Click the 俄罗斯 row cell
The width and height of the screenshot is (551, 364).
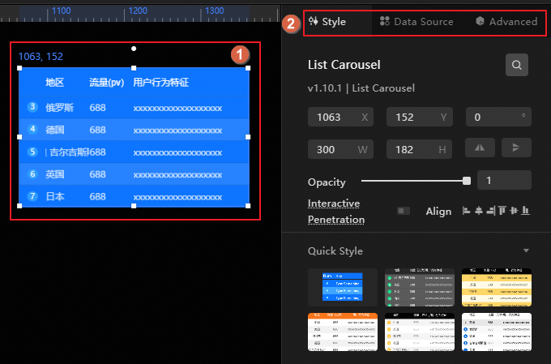click(x=59, y=108)
